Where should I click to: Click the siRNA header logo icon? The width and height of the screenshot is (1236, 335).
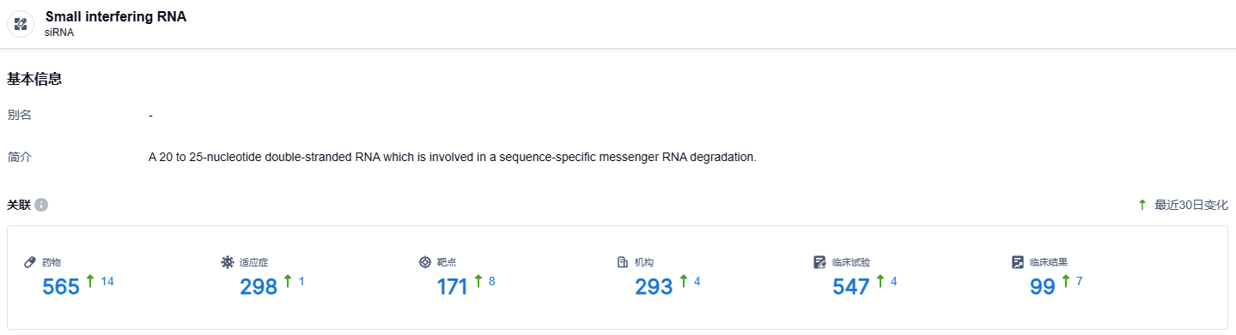coord(21,23)
